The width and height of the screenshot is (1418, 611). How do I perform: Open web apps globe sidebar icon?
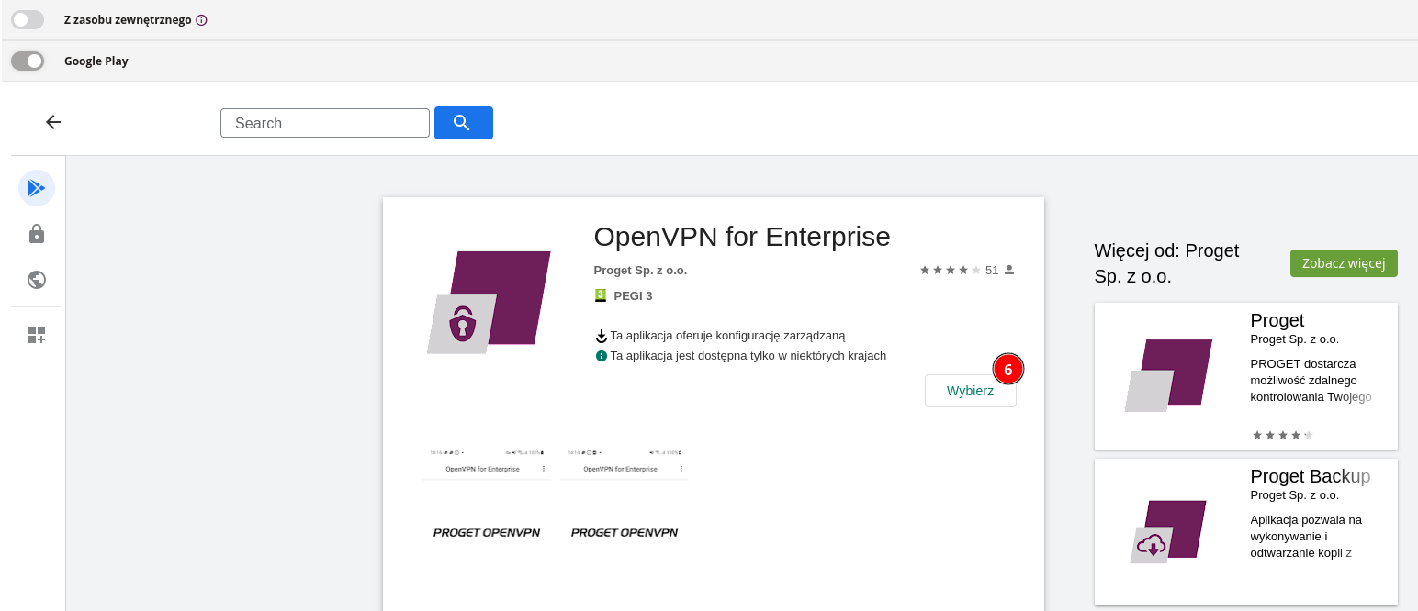tap(37, 280)
